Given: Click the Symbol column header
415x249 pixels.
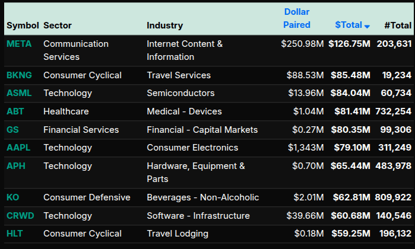Looking at the screenshot, I should (23, 25).
